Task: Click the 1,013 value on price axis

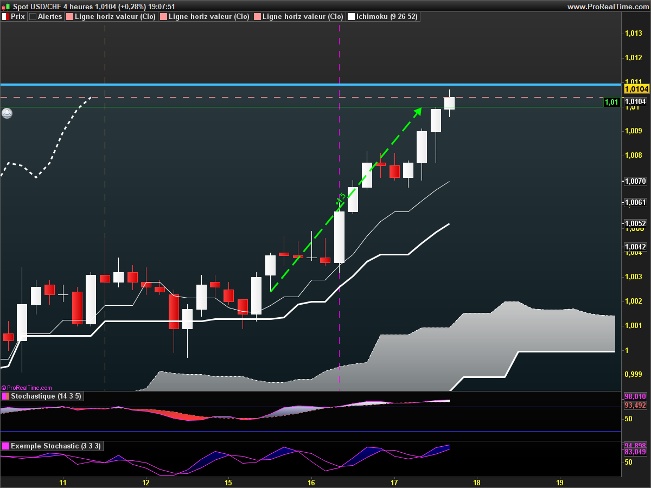Action: tap(634, 34)
